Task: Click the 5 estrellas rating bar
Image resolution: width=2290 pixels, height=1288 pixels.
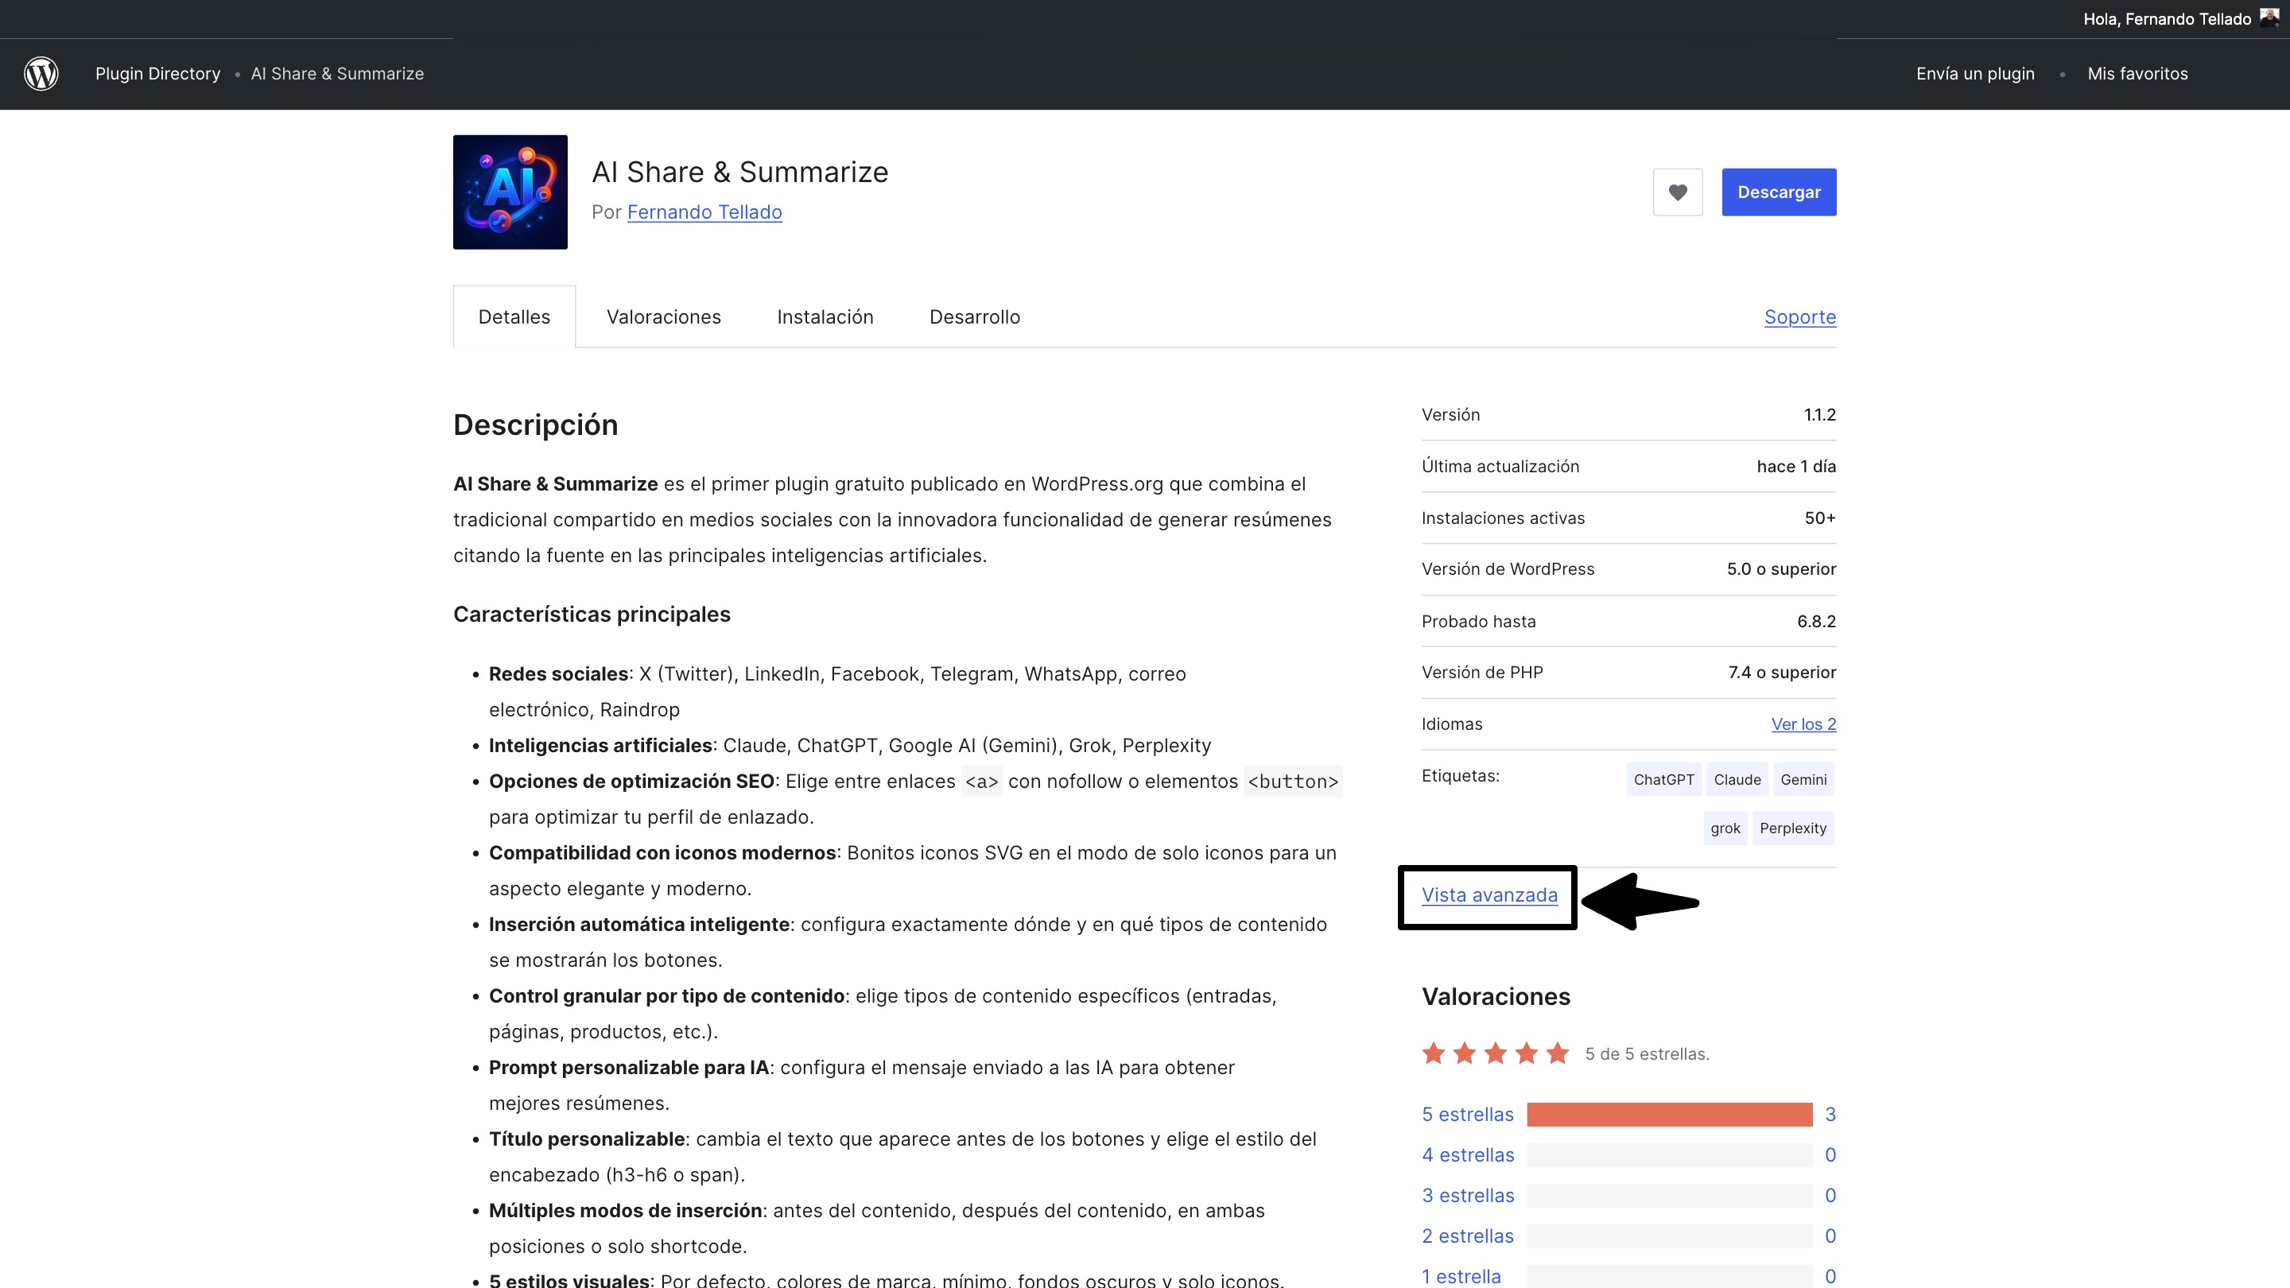Action: click(x=1669, y=1115)
